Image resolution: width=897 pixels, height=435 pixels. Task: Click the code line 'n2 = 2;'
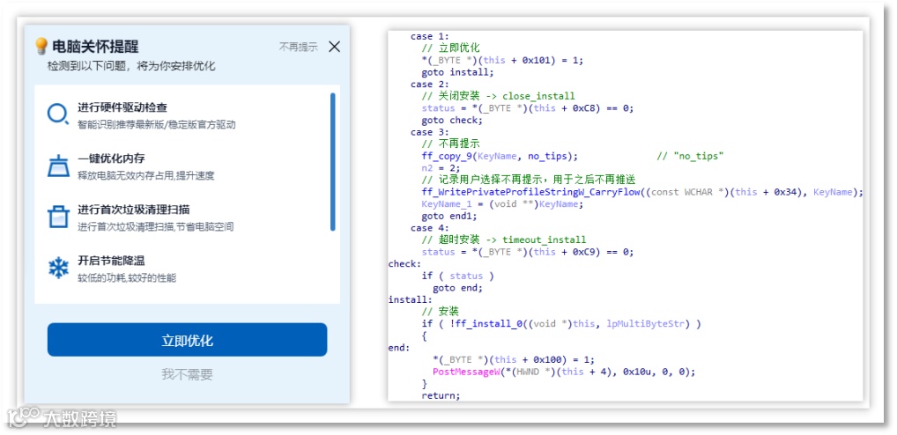(x=441, y=168)
